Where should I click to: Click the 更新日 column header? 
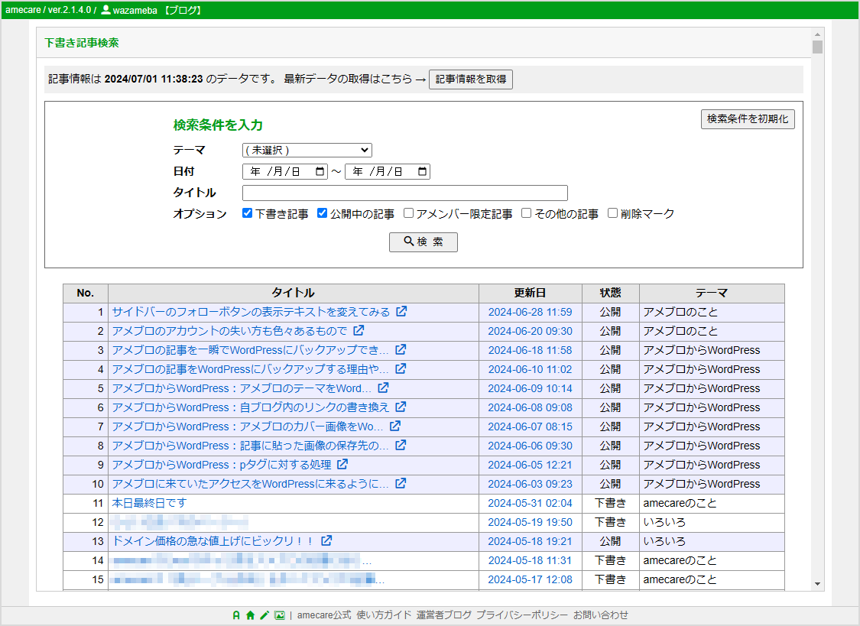(530, 294)
